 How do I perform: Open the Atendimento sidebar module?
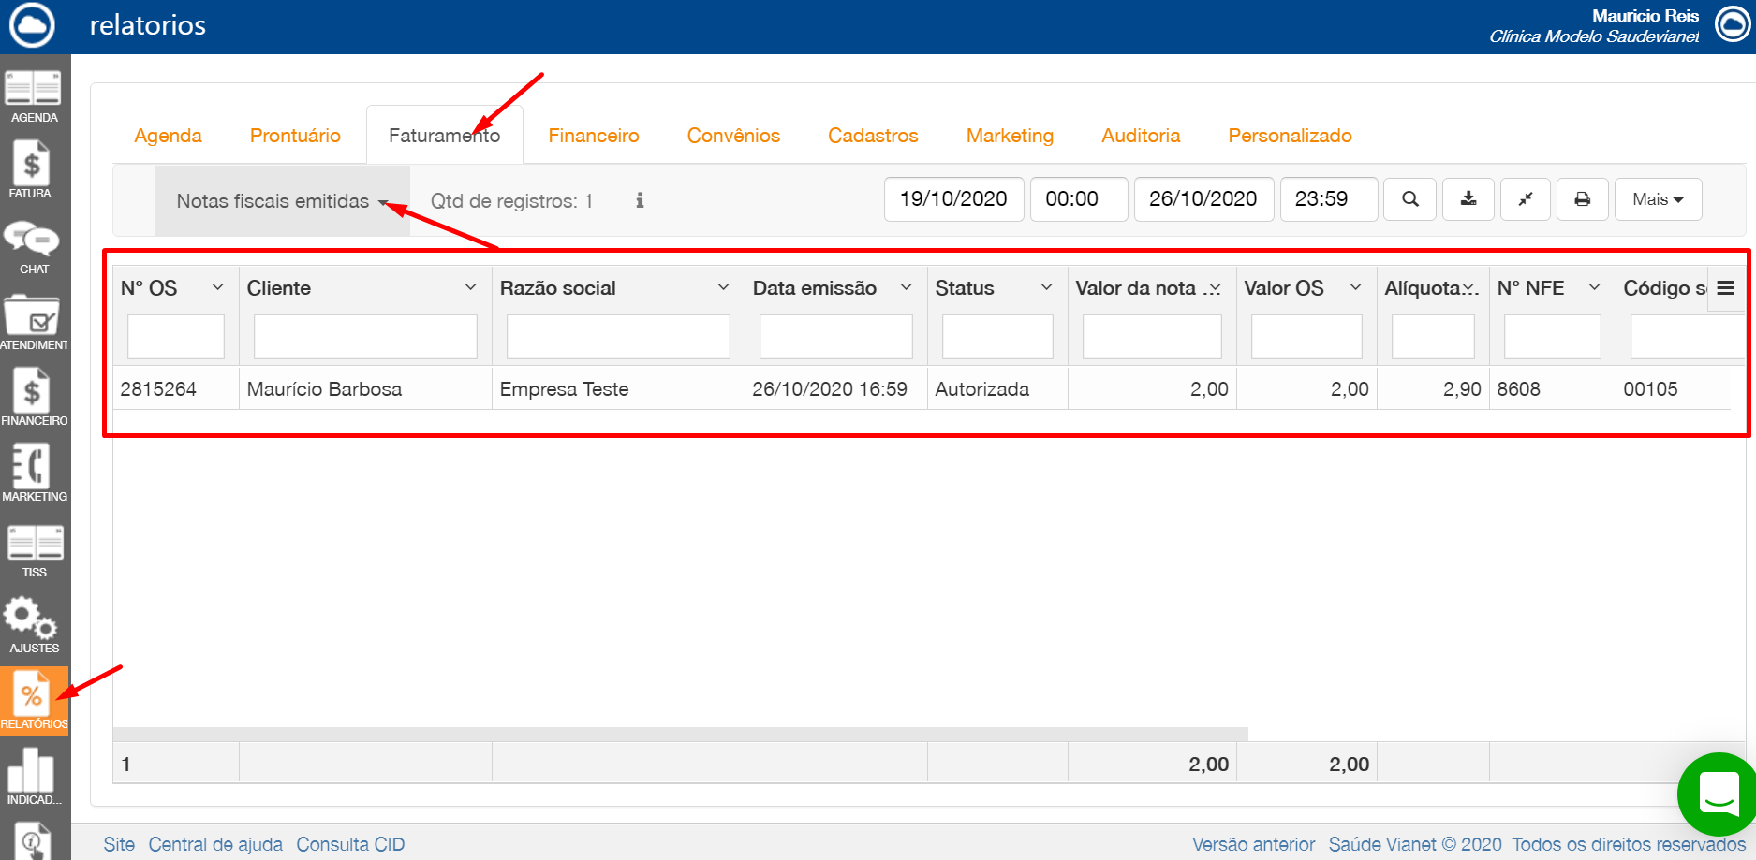[34, 324]
